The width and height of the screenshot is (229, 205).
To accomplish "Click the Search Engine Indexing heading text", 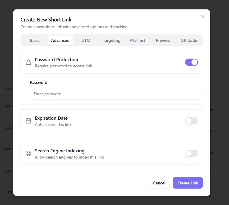I will (60, 151).
